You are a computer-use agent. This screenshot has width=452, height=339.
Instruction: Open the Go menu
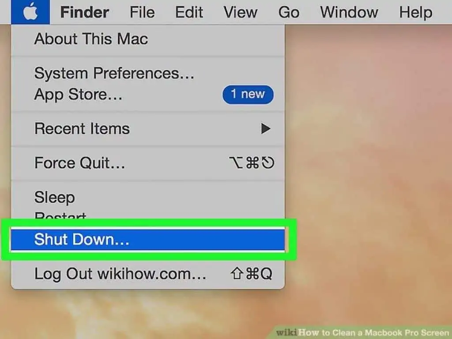[x=289, y=12]
